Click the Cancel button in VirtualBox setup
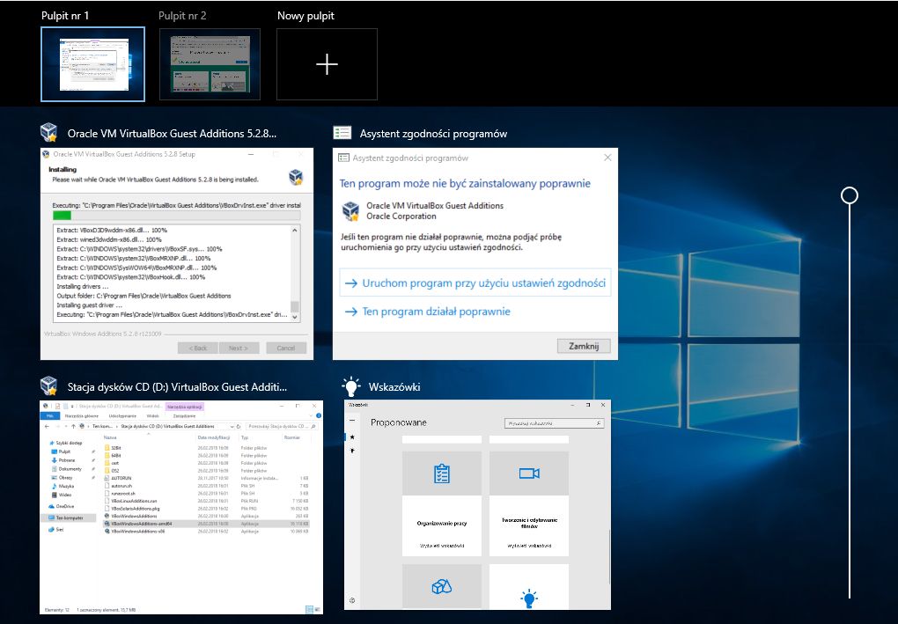The image size is (898, 624). coord(285,348)
